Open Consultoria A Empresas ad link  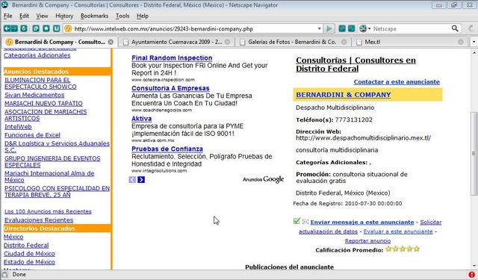coord(170,88)
